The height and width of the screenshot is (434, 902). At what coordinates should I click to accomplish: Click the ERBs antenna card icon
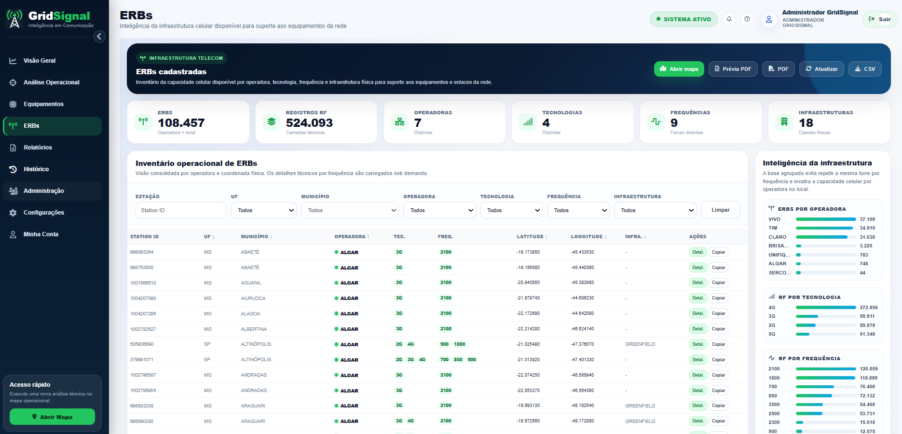[x=143, y=122]
